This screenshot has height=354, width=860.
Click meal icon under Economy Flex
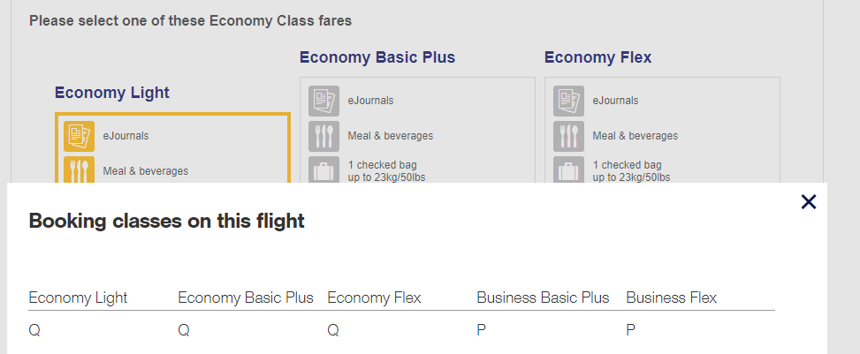click(x=568, y=136)
